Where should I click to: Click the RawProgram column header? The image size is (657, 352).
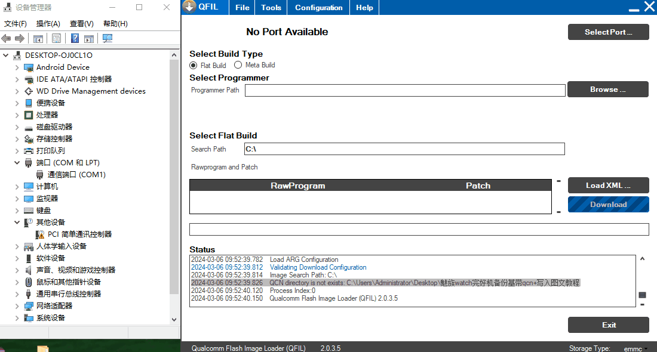[298, 186]
